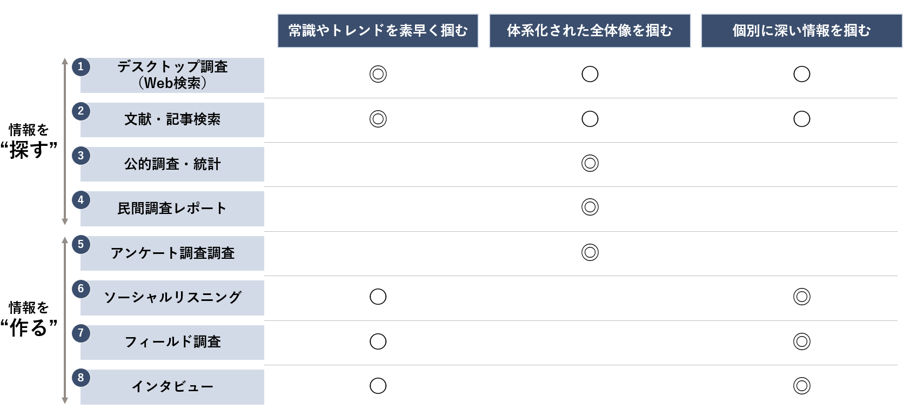Click the number 5 badge beside アンケート調査
917x409 pixels.
(81, 245)
